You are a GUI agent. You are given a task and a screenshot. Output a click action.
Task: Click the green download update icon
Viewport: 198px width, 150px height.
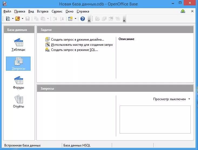[x=183, y=11]
